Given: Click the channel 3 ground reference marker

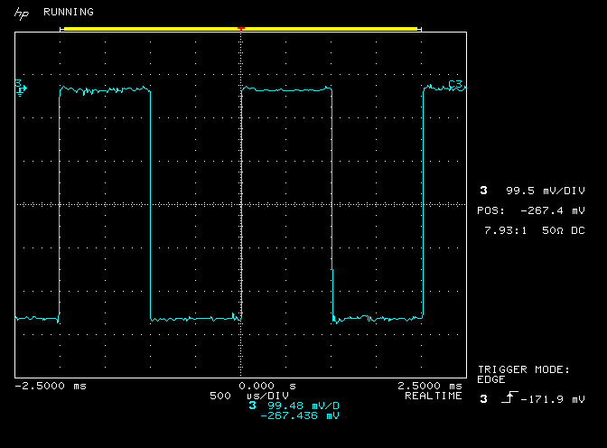Looking at the screenshot, I should 21,87.
